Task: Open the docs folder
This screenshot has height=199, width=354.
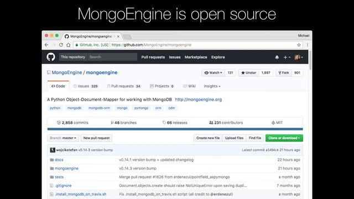Action: coord(59,160)
